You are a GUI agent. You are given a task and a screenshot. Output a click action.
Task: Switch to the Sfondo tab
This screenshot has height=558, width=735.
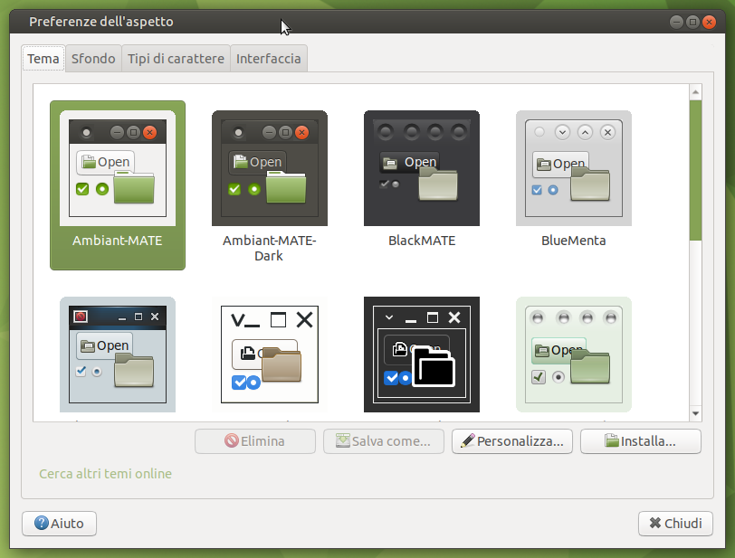(x=93, y=59)
